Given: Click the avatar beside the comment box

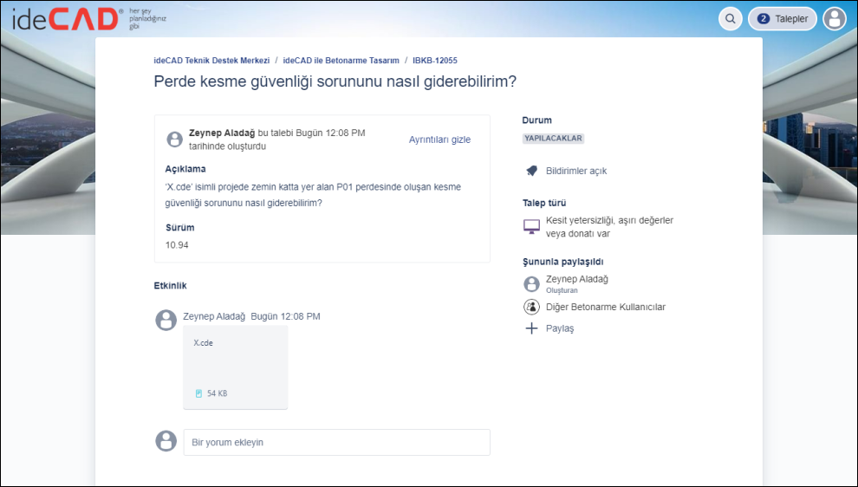Looking at the screenshot, I should coord(166,441).
